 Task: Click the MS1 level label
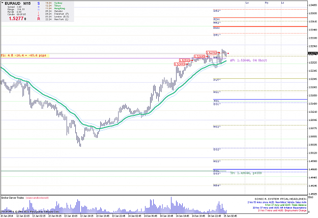pyautogui.click(x=217, y=92)
